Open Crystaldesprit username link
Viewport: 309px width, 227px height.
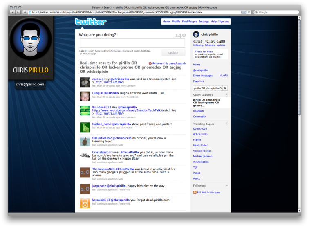pyautogui.click(x=102, y=152)
